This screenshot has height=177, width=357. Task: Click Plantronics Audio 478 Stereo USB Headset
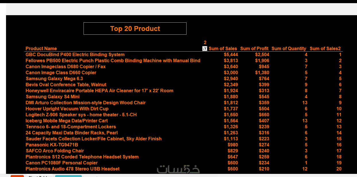(x=73, y=169)
